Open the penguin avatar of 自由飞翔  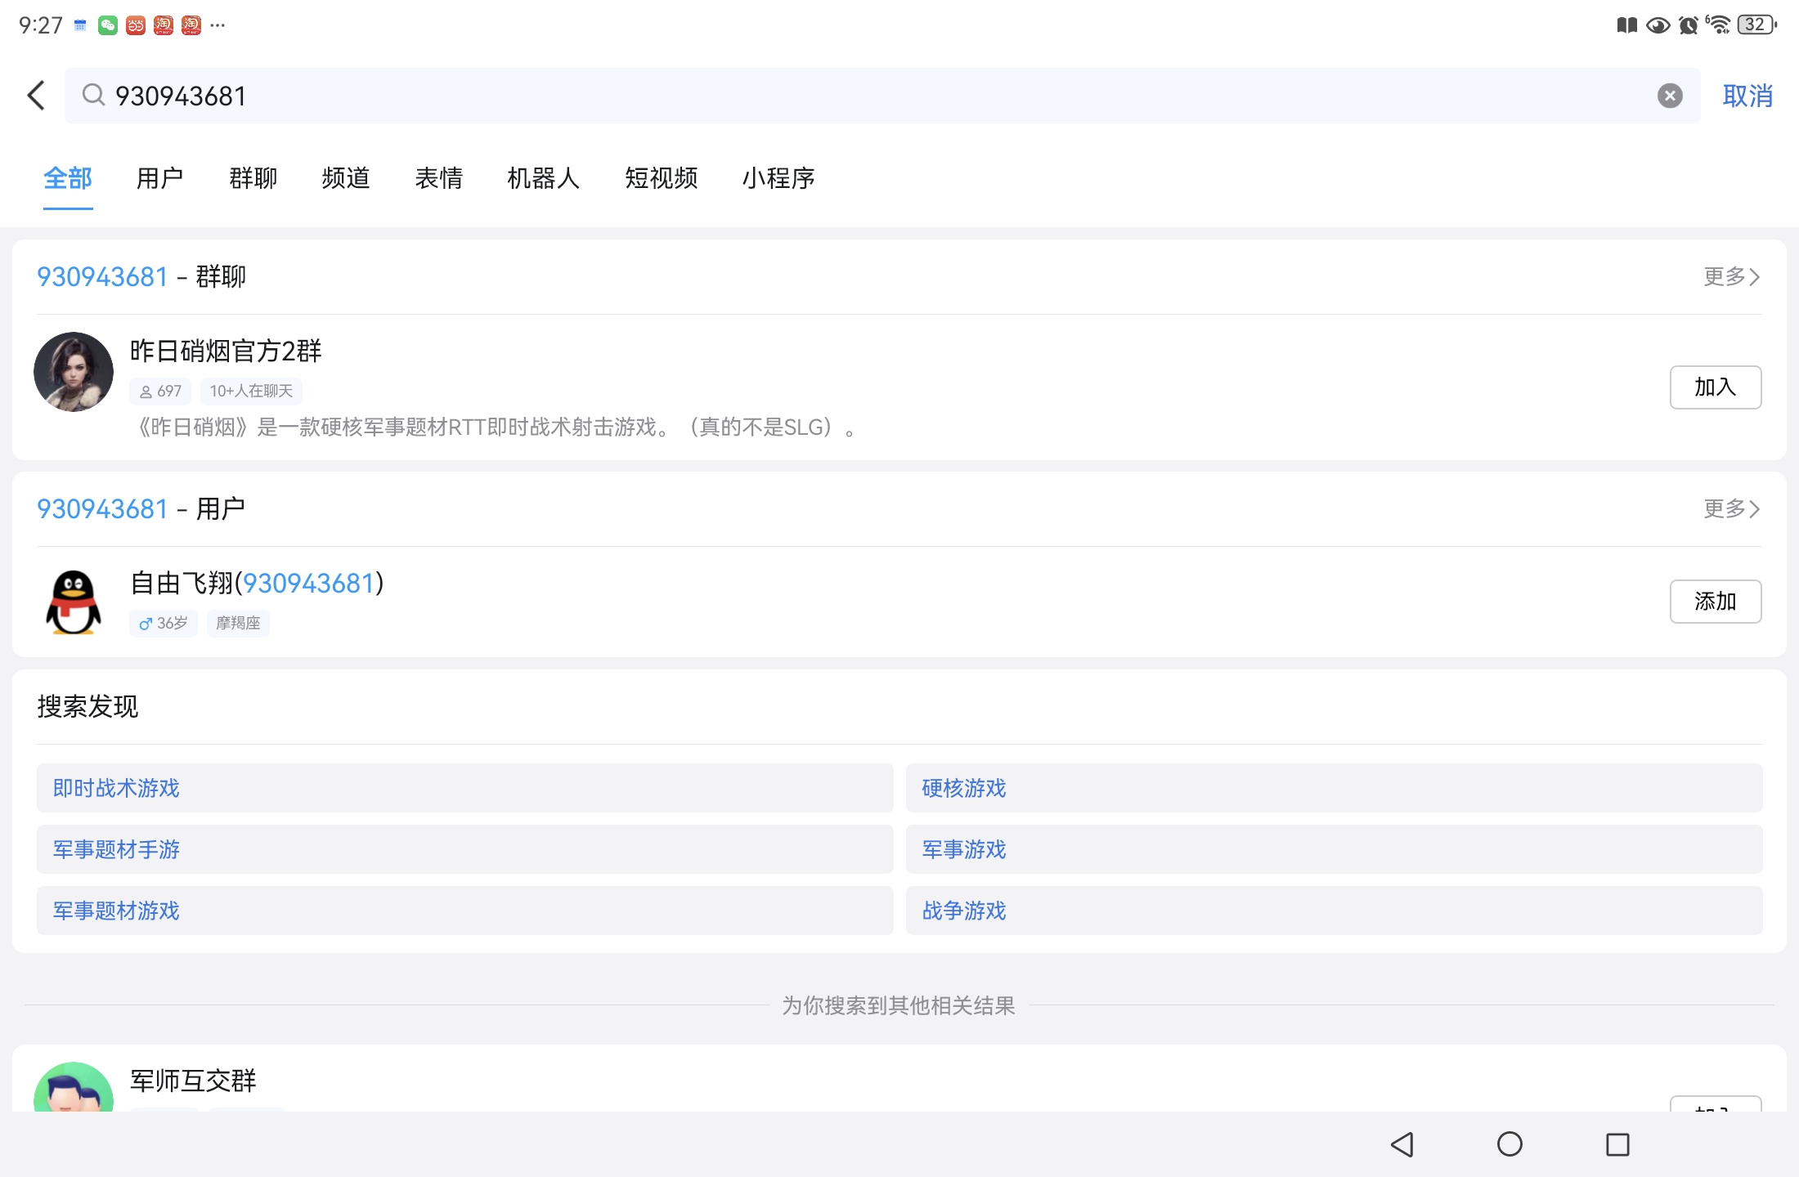pyautogui.click(x=74, y=602)
